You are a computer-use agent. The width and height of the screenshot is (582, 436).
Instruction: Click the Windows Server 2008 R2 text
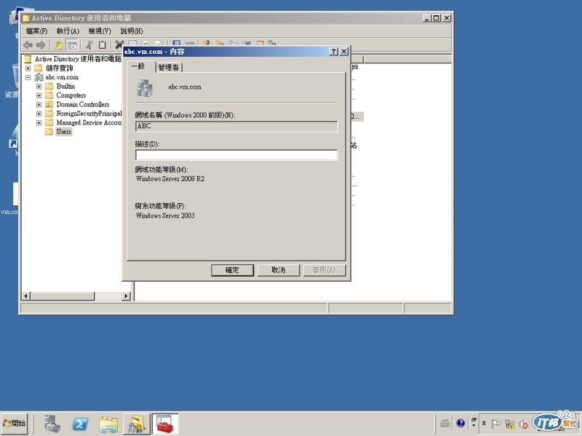(170, 178)
